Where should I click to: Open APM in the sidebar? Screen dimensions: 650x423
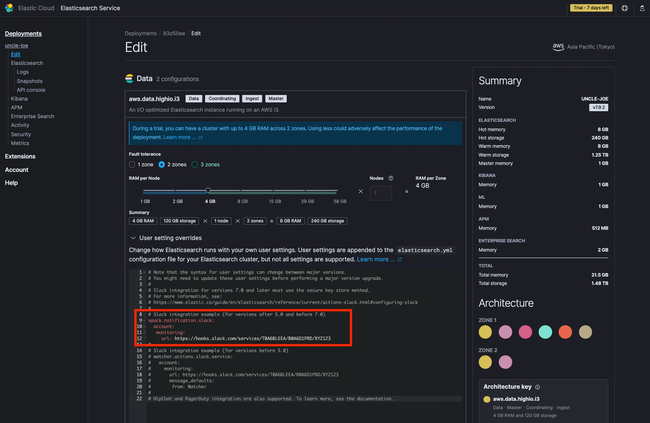coord(16,107)
